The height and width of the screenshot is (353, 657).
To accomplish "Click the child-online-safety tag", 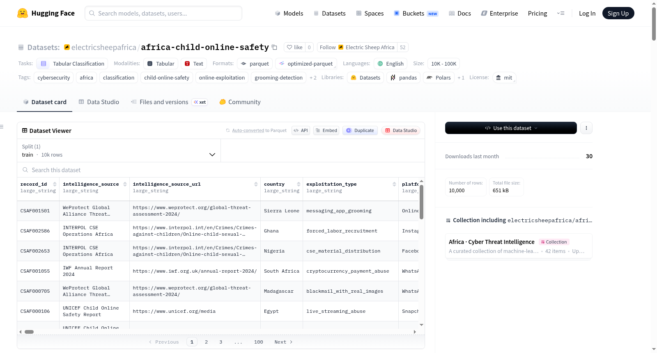I will tap(167, 77).
